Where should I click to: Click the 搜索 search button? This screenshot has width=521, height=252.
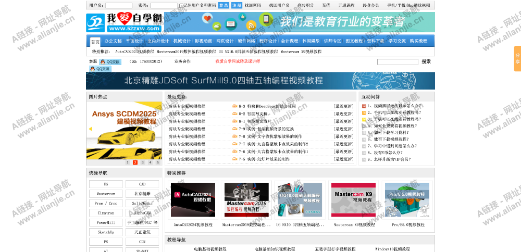point(426,62)
